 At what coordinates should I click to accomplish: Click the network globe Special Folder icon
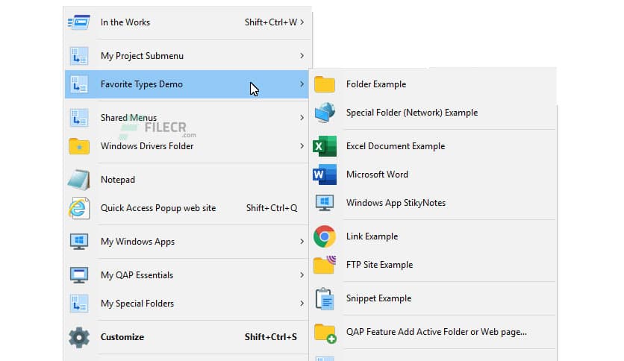[x=325, y=113]
